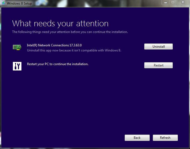Screen dimensions: 190x149
Task: Refresh the compatibility list
Action: pyautogui.click(x=165, y=138)
